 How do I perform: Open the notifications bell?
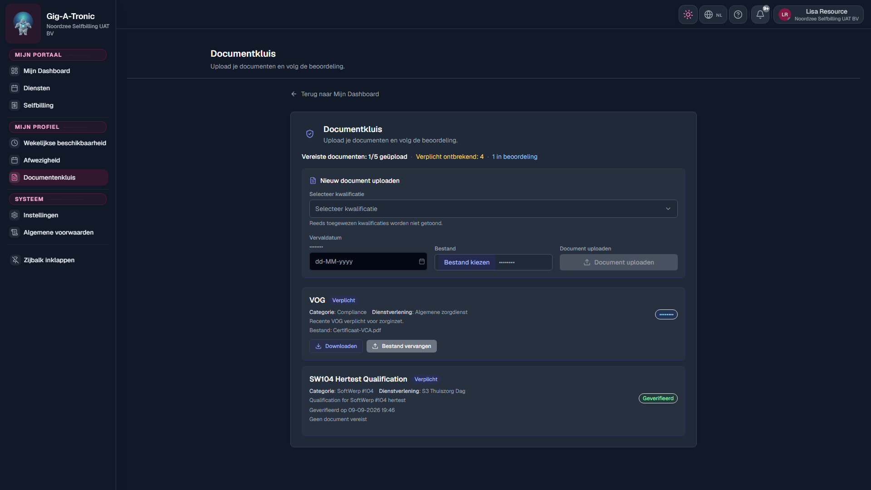coord(760,15)
